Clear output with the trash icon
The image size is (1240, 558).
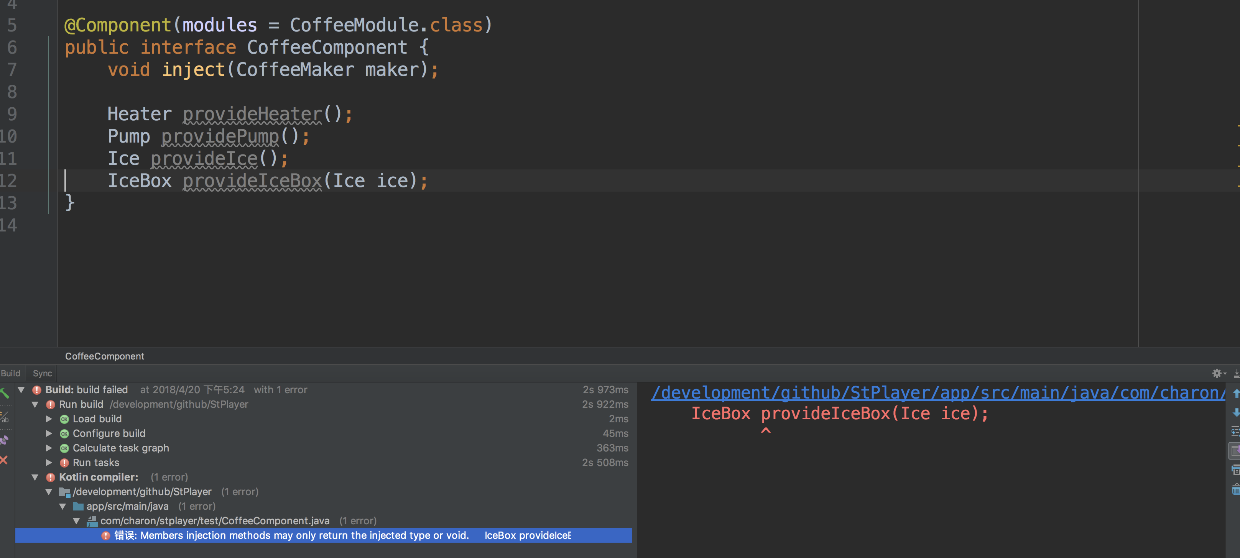pos(1236,490)
